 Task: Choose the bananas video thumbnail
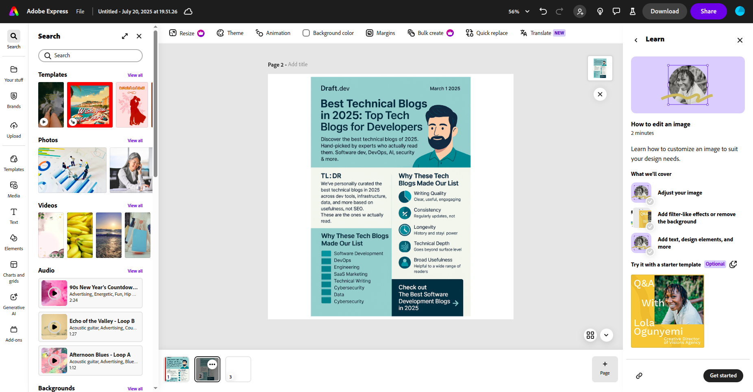click(x=80, y=235)
